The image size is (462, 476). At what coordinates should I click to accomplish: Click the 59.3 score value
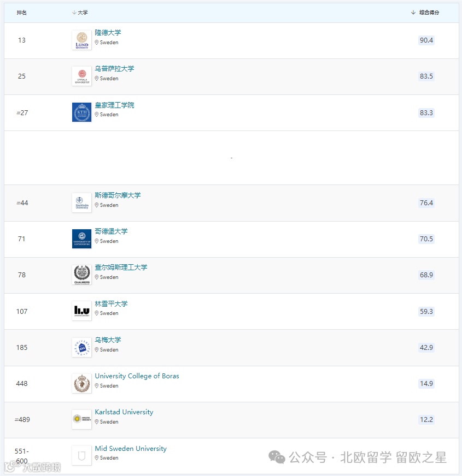tap(426, 312)
